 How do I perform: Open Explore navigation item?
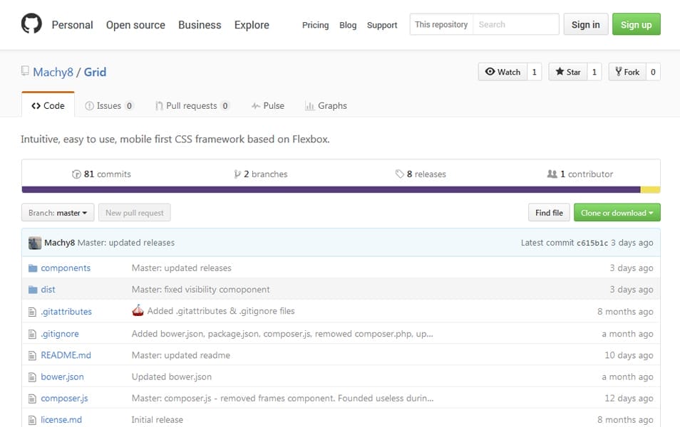coord(252,25)
